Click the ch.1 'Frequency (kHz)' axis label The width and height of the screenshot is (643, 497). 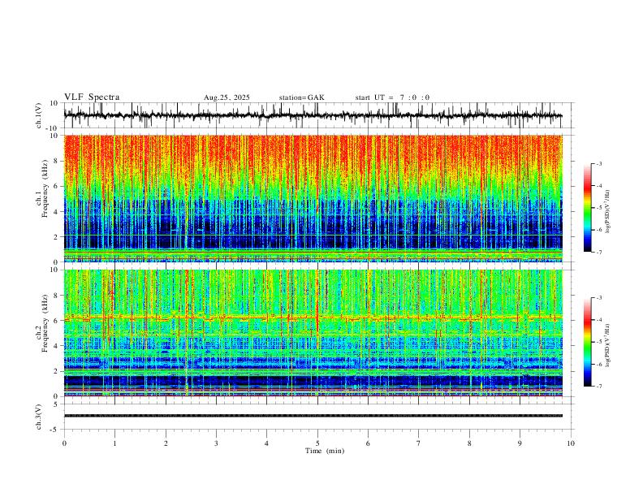pos(45,189)
